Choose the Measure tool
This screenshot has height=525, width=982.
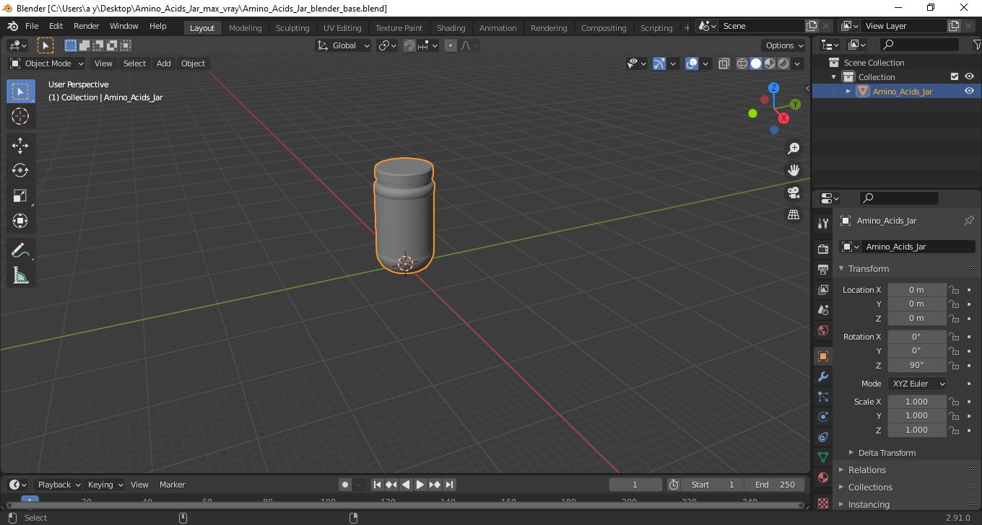click(x=20, y=275)
